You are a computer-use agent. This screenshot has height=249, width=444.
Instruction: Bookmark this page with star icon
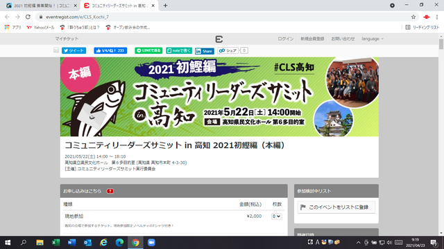pos(413,17)
